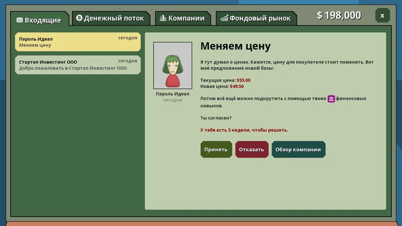Click the chart icon on Фондовый рынок tab
This screenshot has height=226, width=402.
coord(224,18)
